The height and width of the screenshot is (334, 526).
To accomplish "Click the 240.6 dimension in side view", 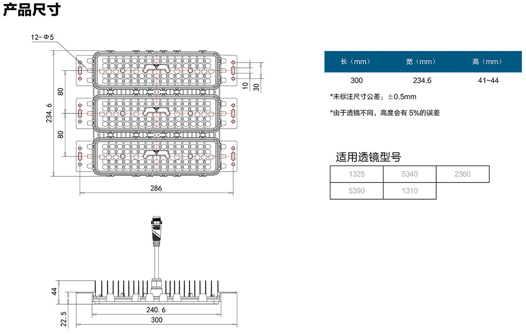I will pos(156,309).
